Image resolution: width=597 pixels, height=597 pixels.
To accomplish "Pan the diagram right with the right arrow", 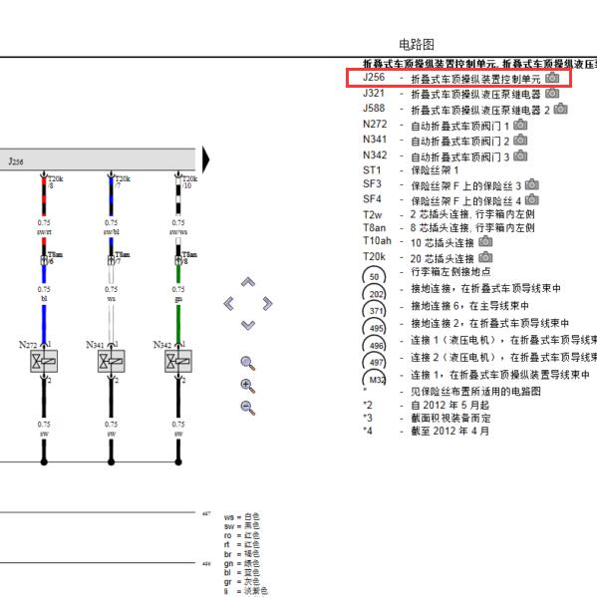I will click(268, 304).
